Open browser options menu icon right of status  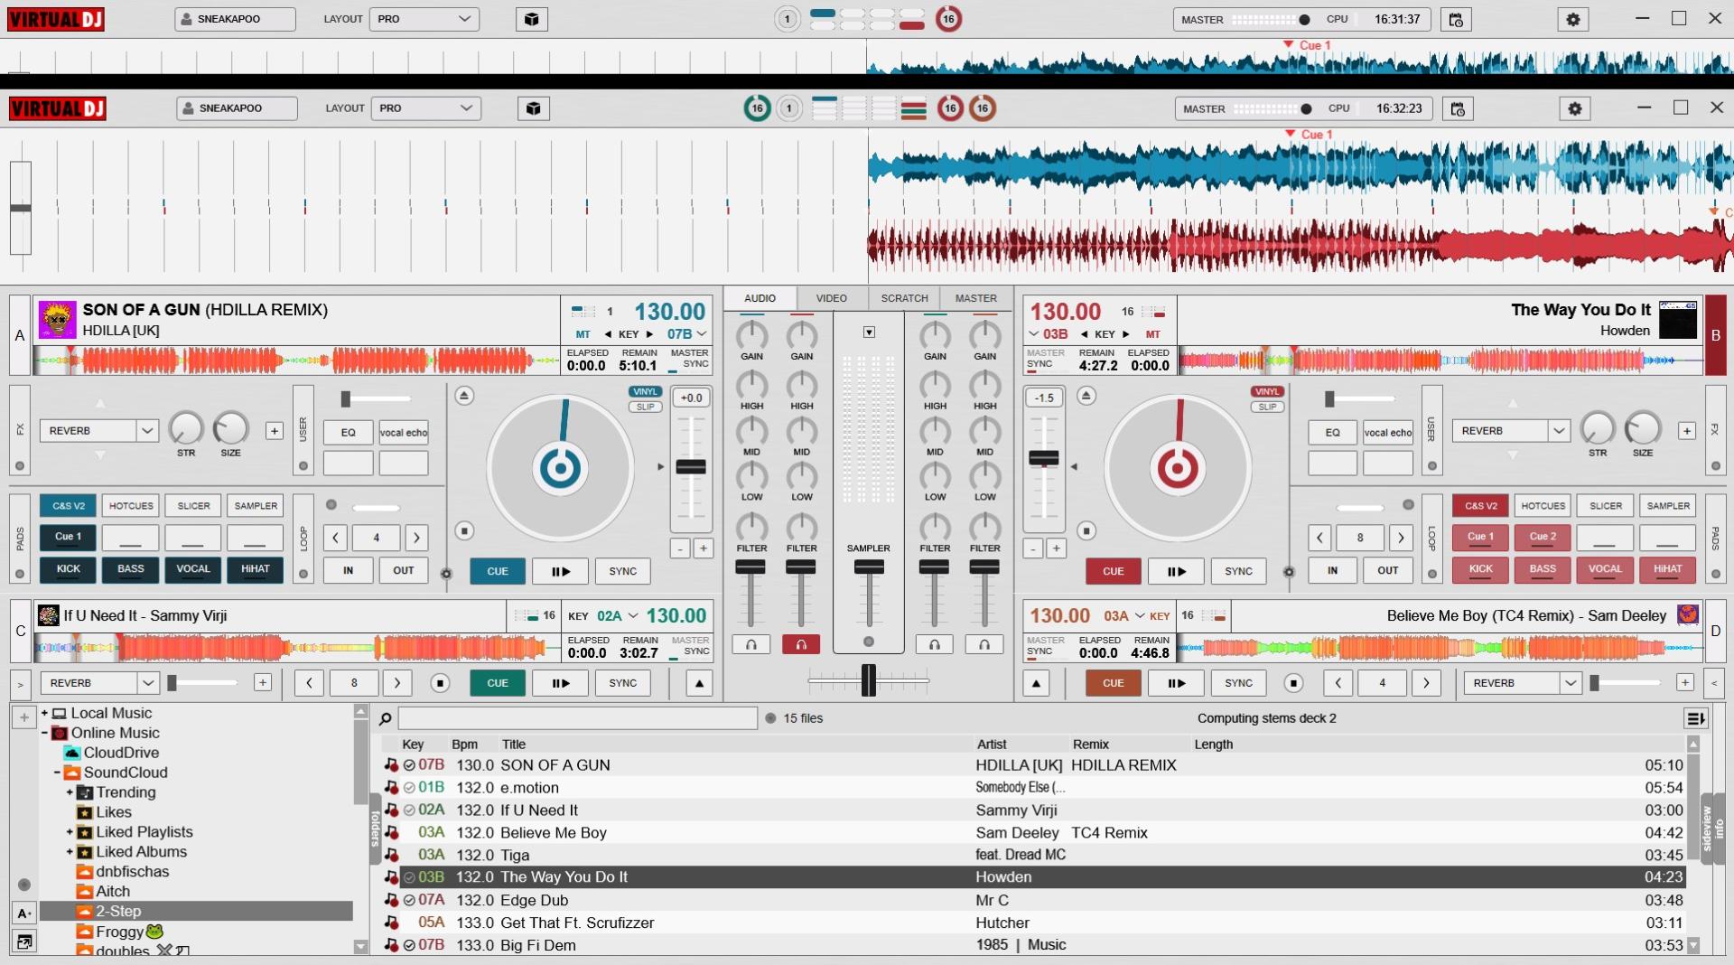click(1695, 718)
